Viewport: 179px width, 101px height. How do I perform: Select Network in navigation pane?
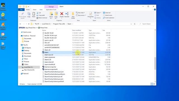tap(26, 74)
